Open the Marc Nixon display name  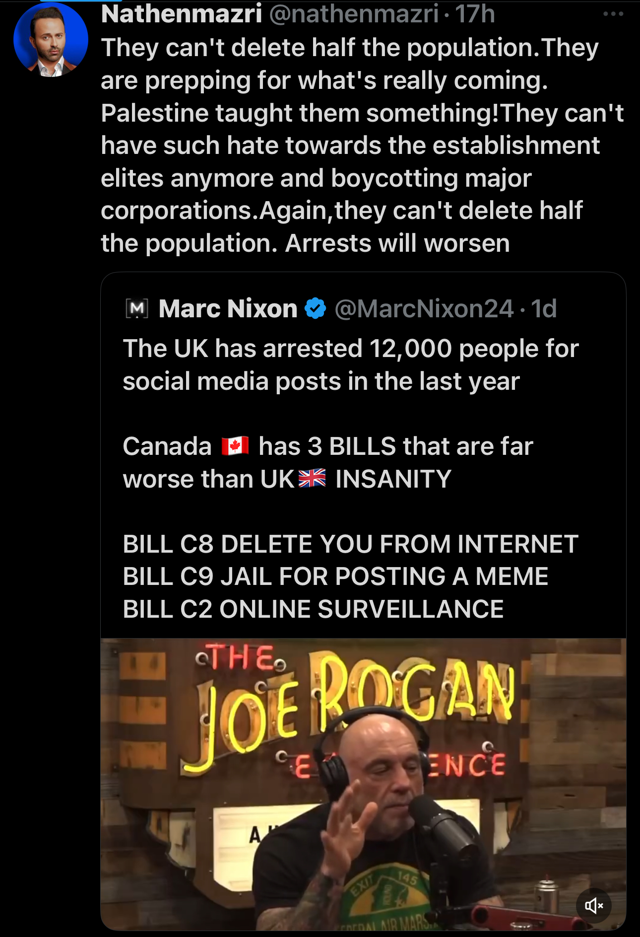point(228,308)
